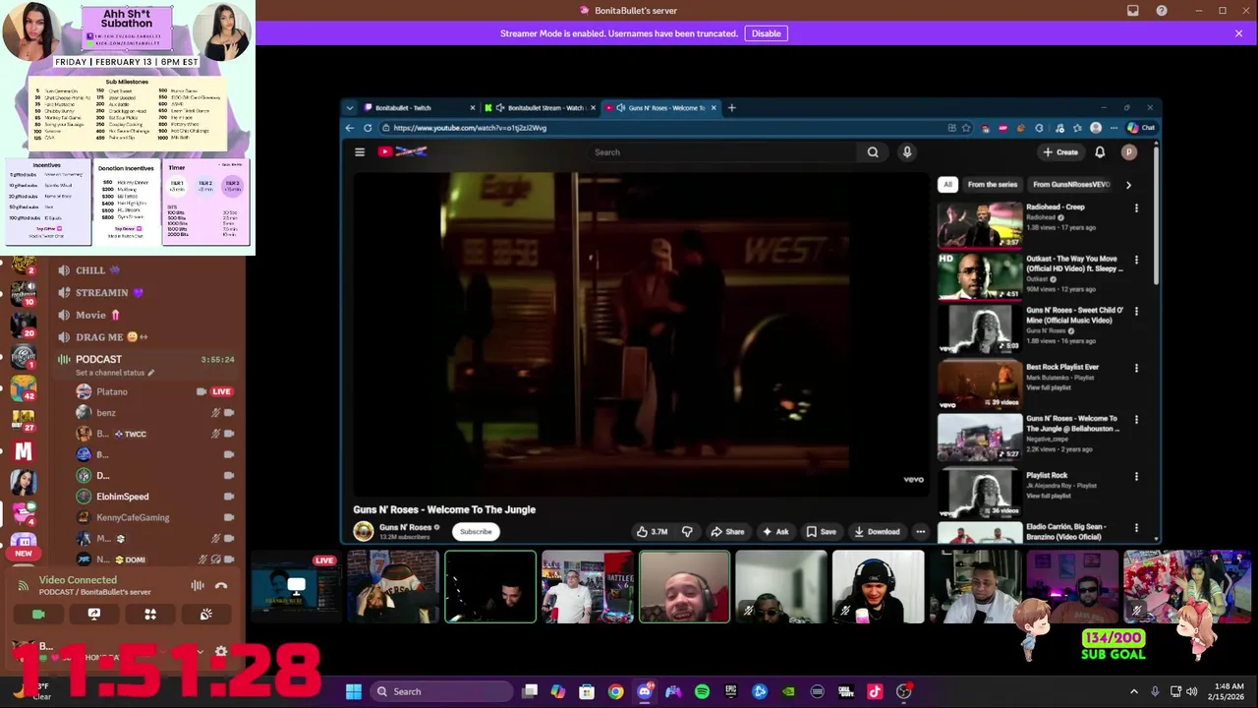This screenshot has height=708, width=1258.
Task: Toggle Discord camera in voice panel
Action: (38, 614)
